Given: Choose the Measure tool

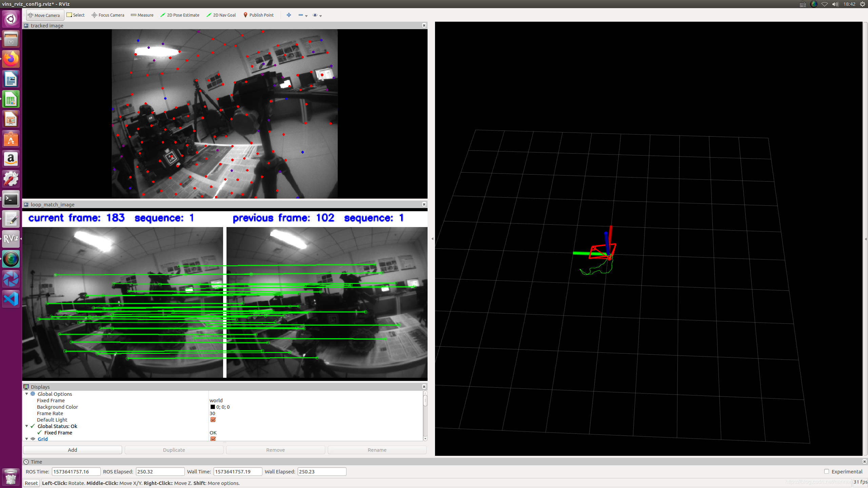Looking at the screenshot, I should 142,15.
